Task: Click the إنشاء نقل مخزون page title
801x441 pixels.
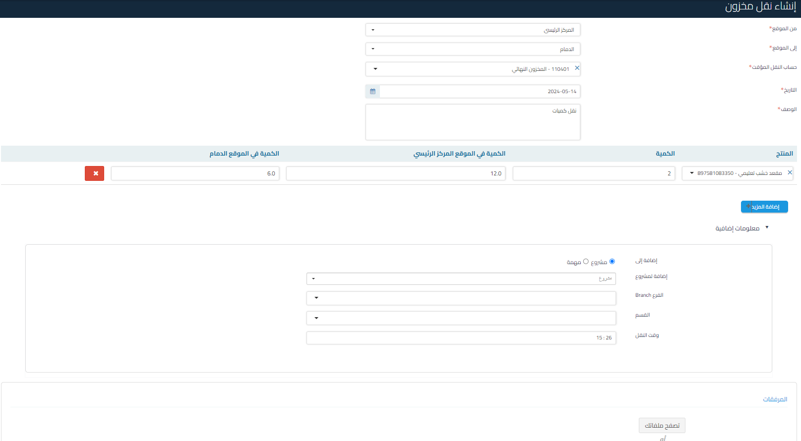Action: pos(760,7)
